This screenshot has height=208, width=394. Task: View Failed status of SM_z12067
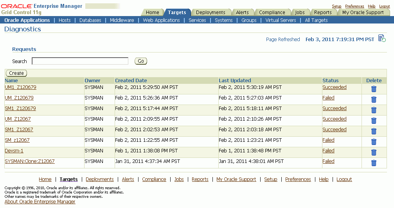[328, 140]
